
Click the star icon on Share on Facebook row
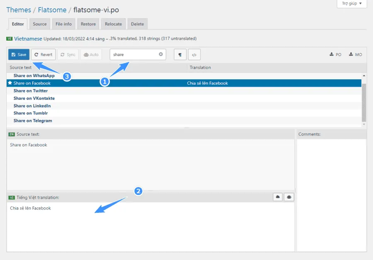tap(10, 83)
